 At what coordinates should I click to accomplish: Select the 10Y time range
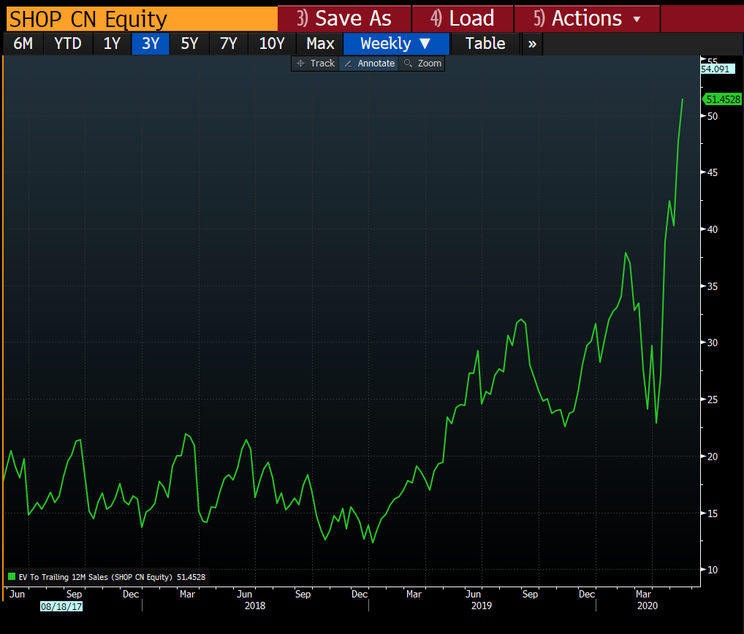tap(272, 44)
